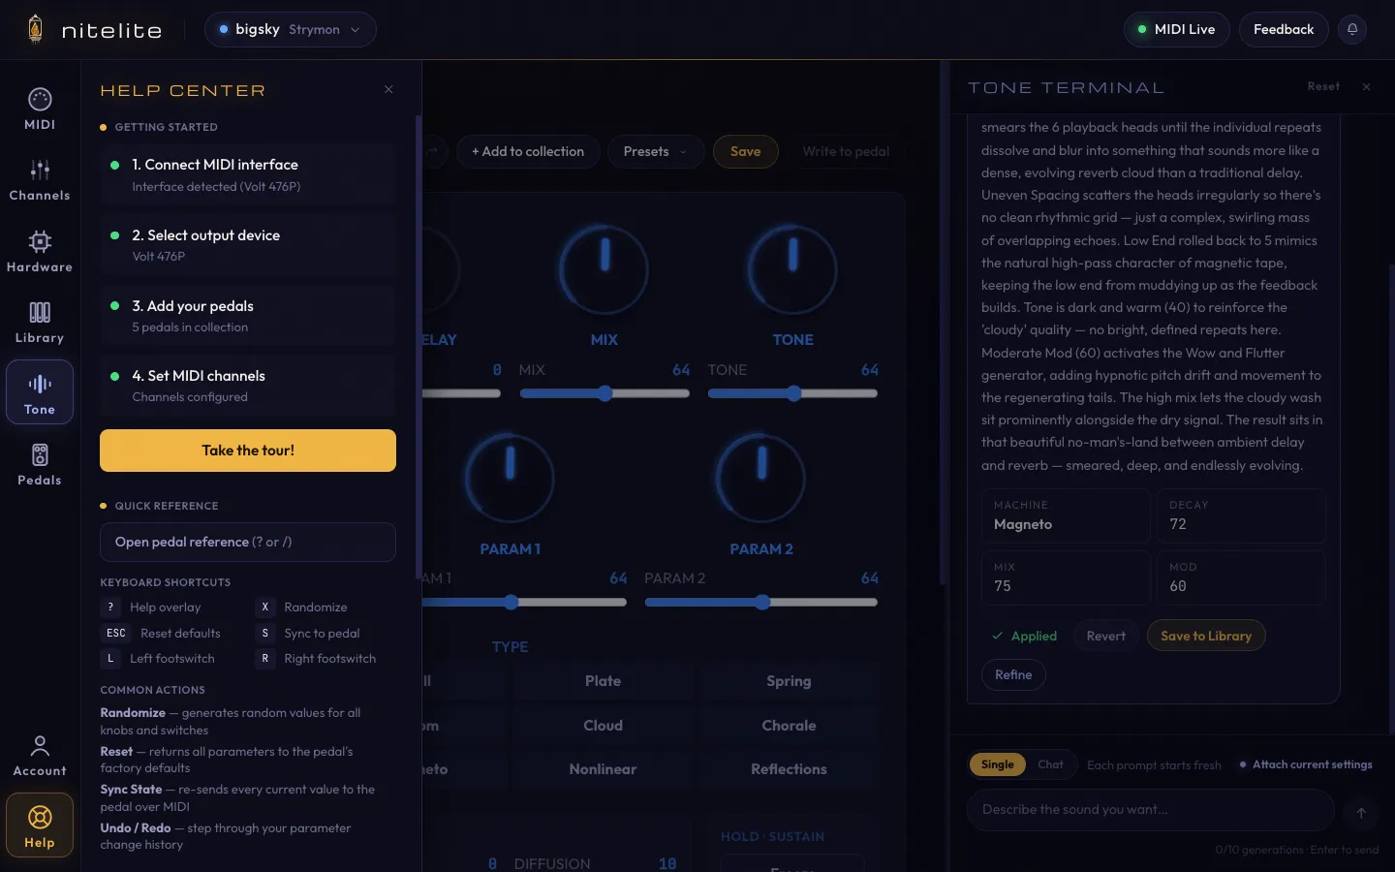Click Save to Library button
This screenshot has width=1395, height=872.
coord(1206,636)
